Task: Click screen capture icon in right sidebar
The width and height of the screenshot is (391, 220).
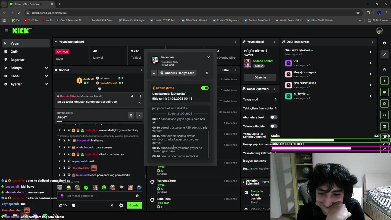Action: click(384, 126)
